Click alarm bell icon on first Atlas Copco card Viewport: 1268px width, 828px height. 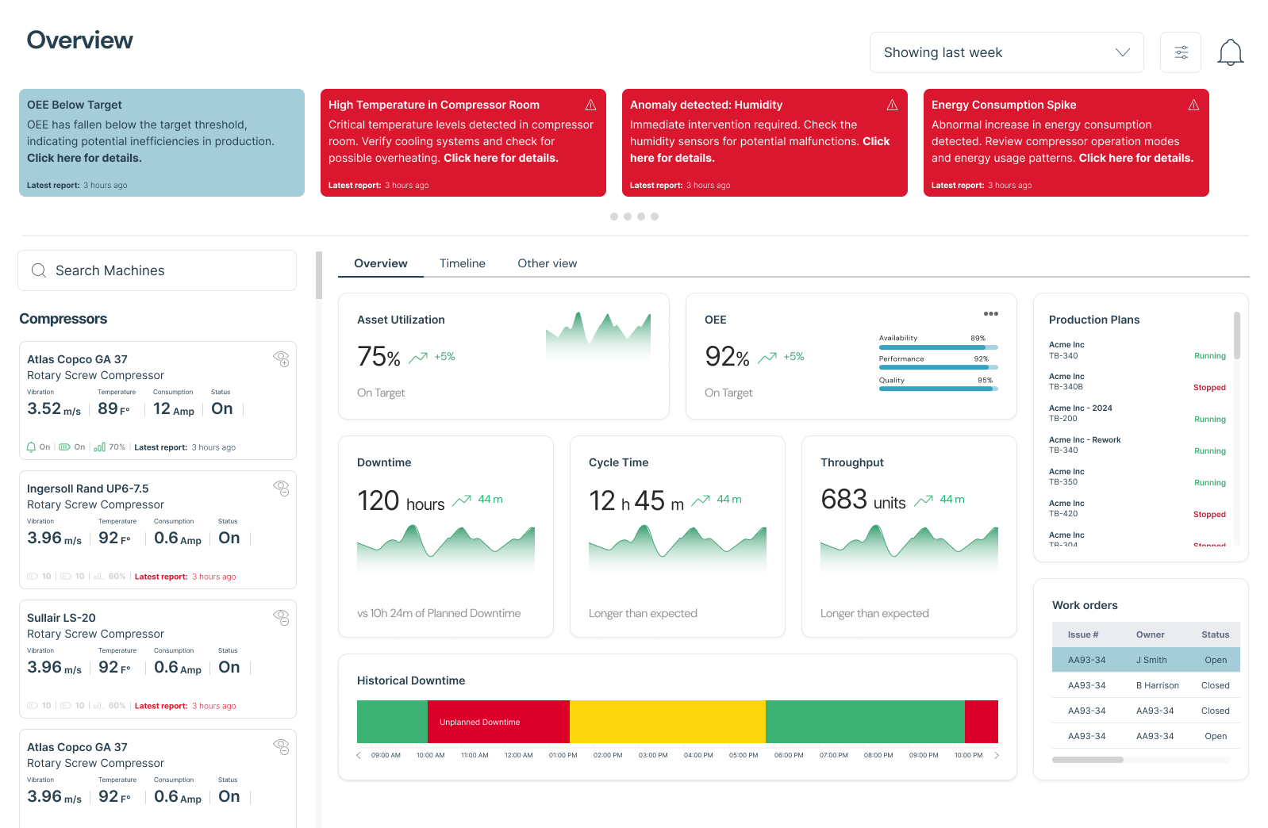coord(32,447)
